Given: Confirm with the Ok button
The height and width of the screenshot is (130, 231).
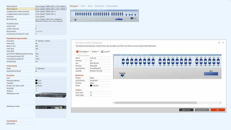Looking at the screenshot, I should (x=218, y=110).
